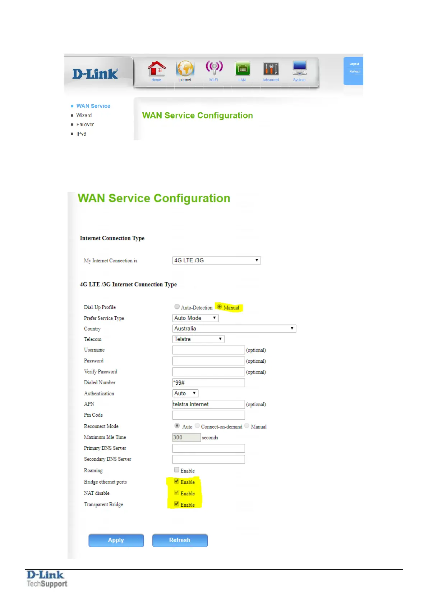Click the Secondary DNS Server field
Screen dimensions: 428x606
tap(209, 459)
